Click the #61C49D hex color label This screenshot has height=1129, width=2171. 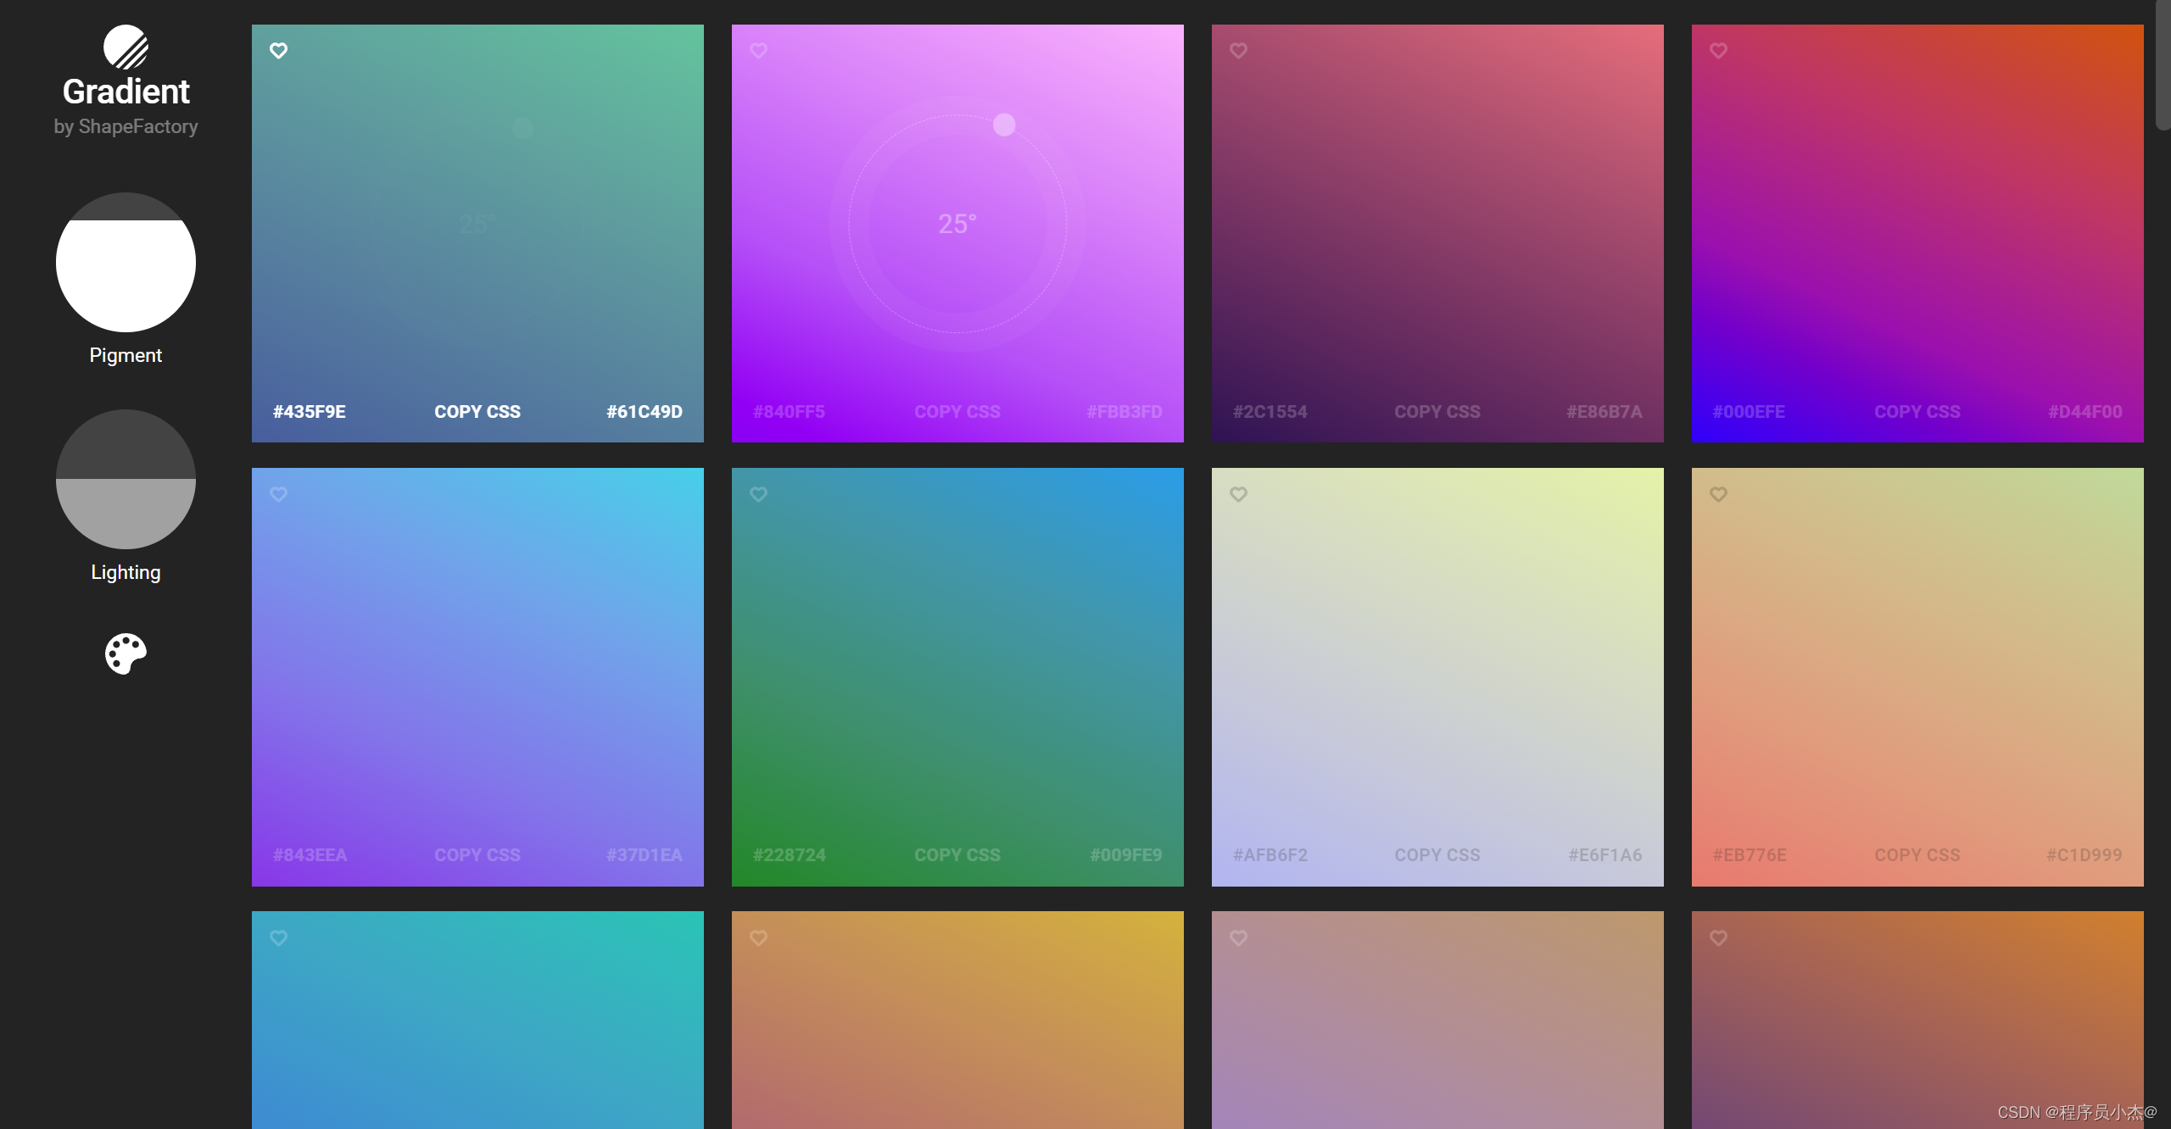click(x=644, y=412)
